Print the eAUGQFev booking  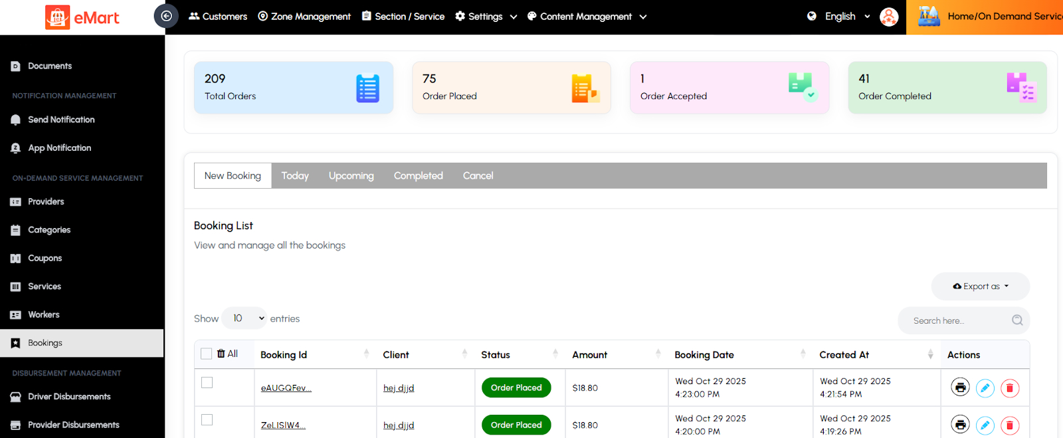coord(960,387)
